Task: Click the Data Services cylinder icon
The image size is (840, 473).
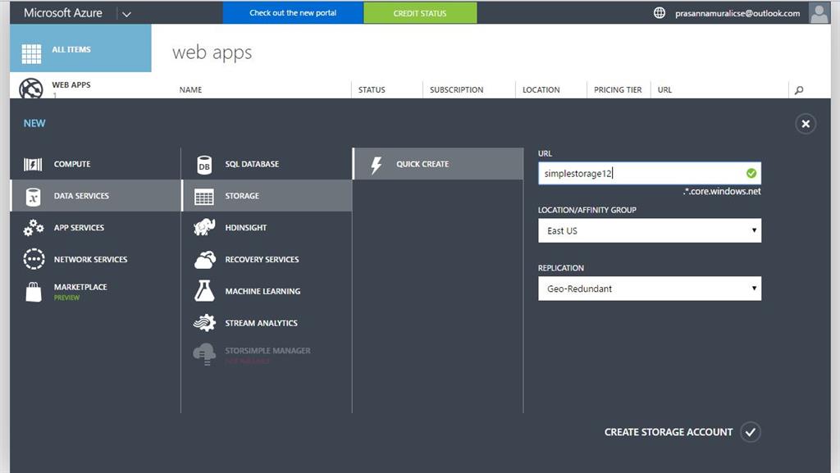Action: (x=33, y=197)
